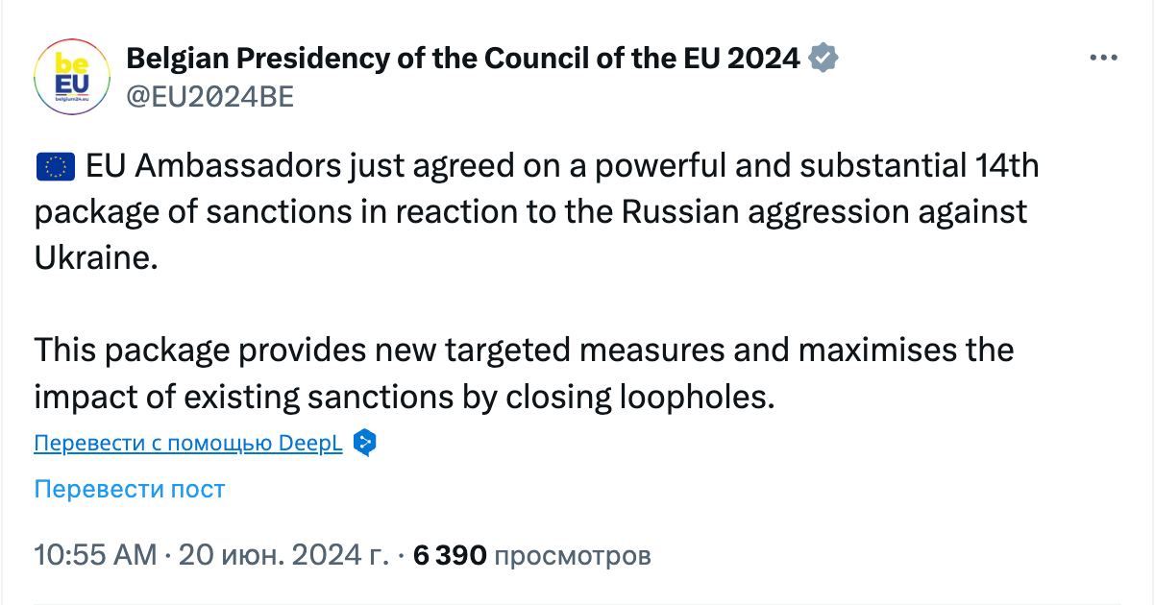Click the EU flag emoji in post
Viewport: 1155px width, 605px height.
pos(54,168)
